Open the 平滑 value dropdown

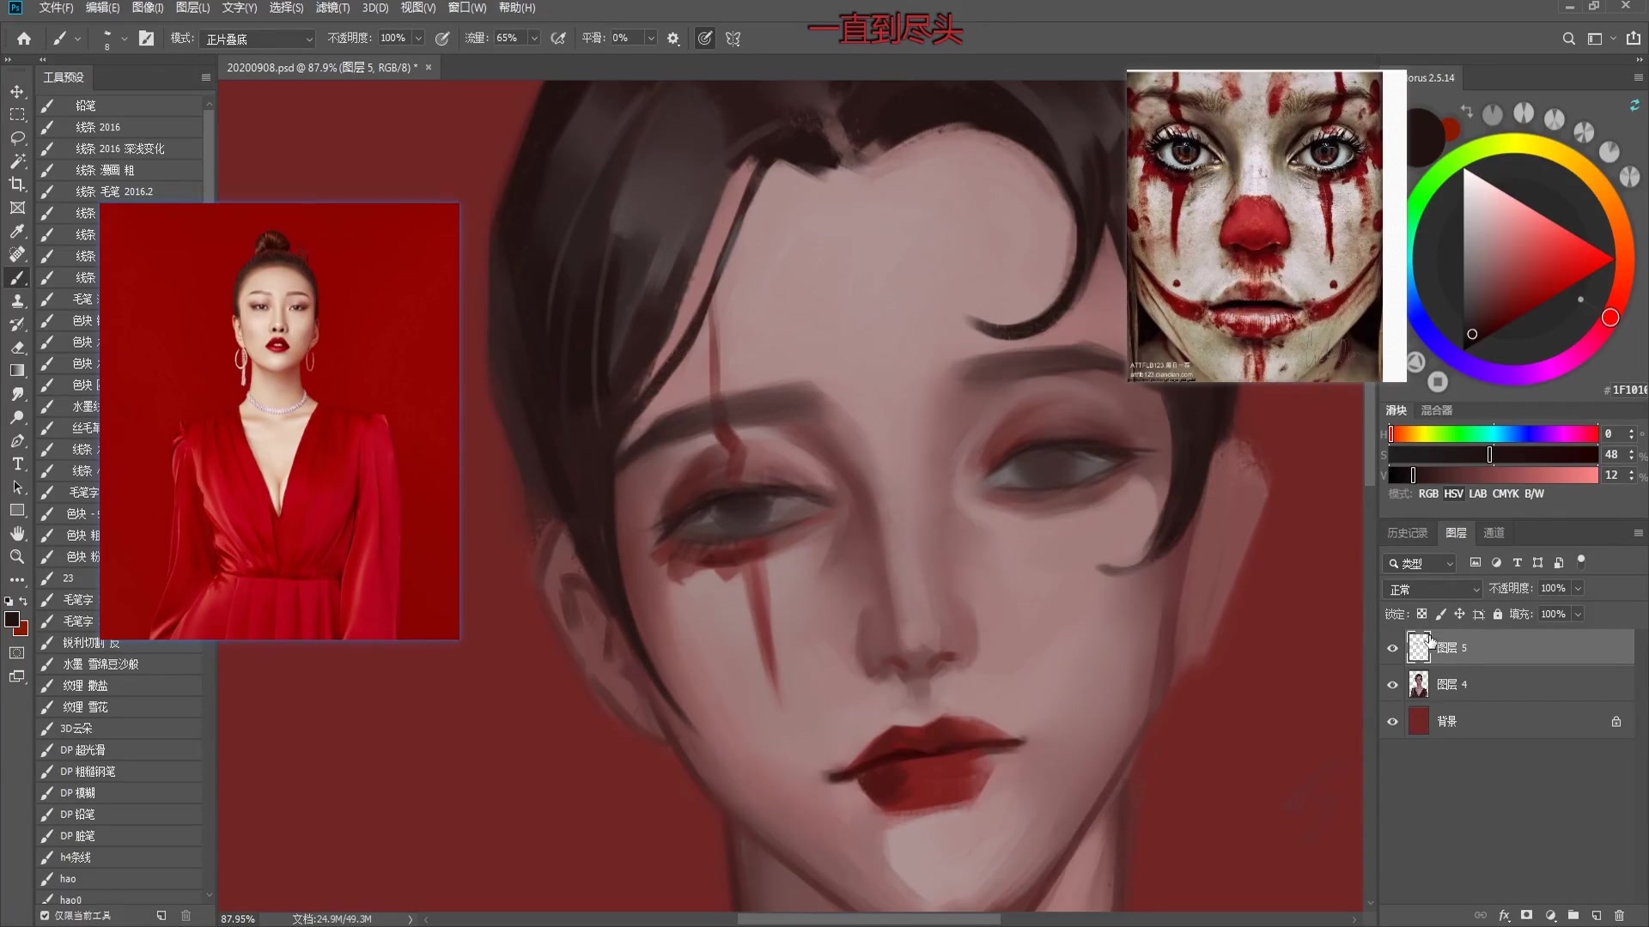(x=651, y=39)
